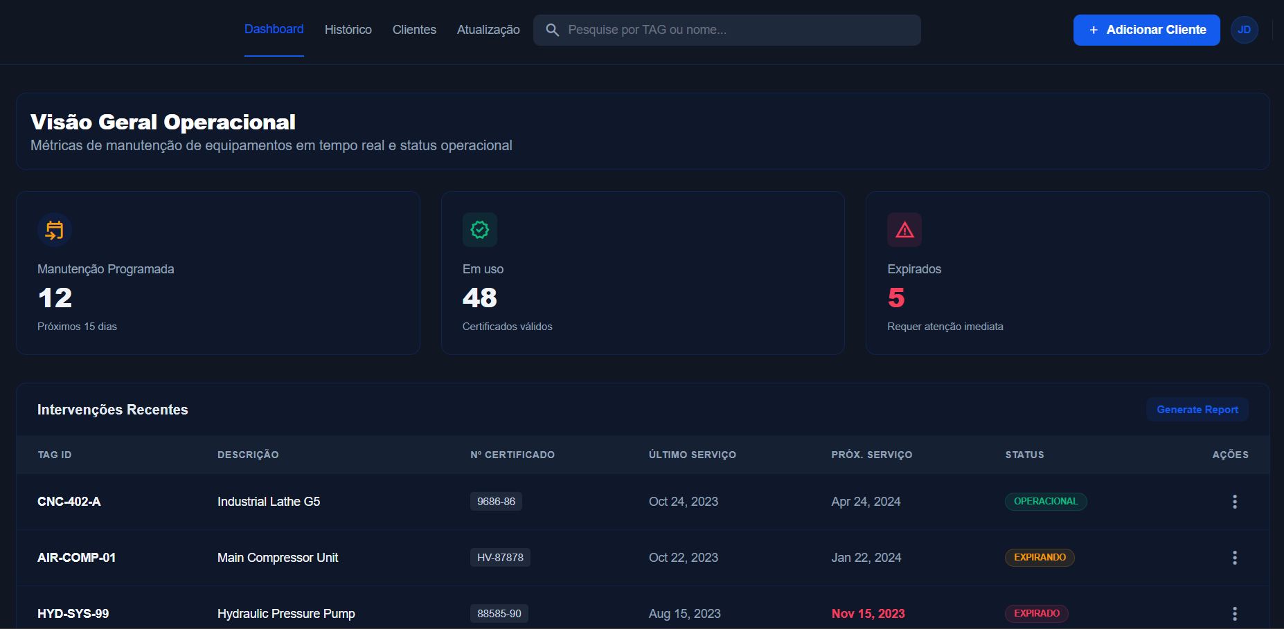Open actions menu for AIR-COMP-01 row

[x=1234, y=558]
